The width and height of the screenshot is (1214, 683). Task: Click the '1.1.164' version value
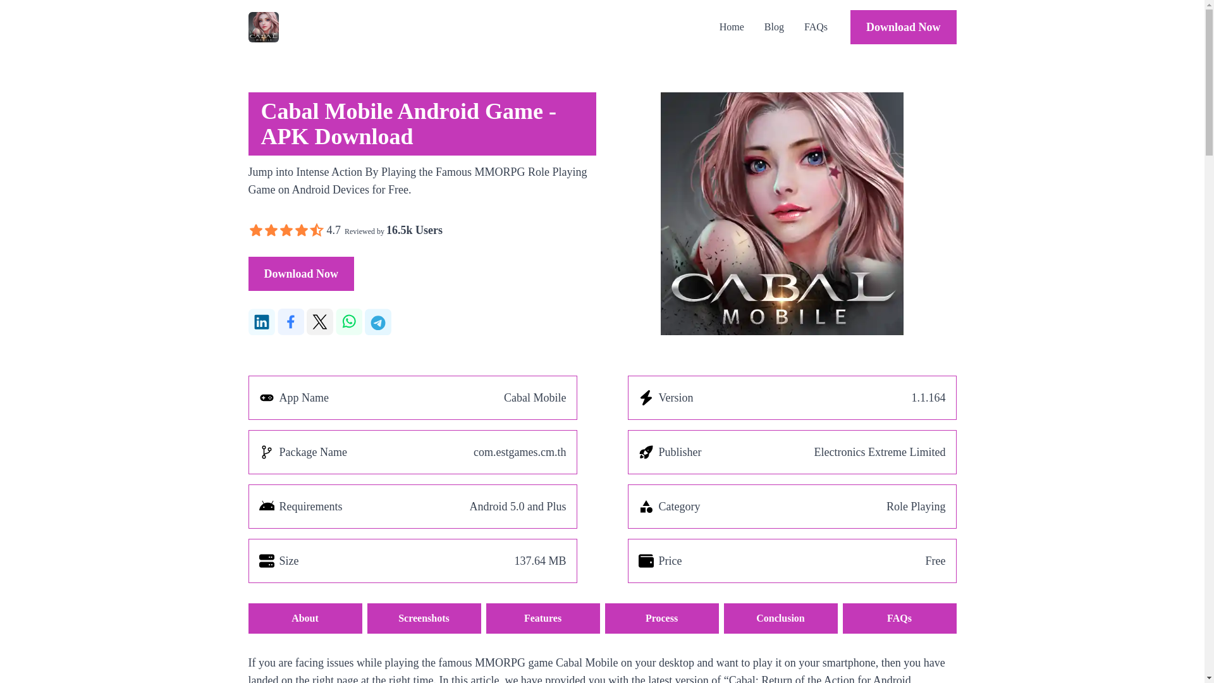click(928, 398)
